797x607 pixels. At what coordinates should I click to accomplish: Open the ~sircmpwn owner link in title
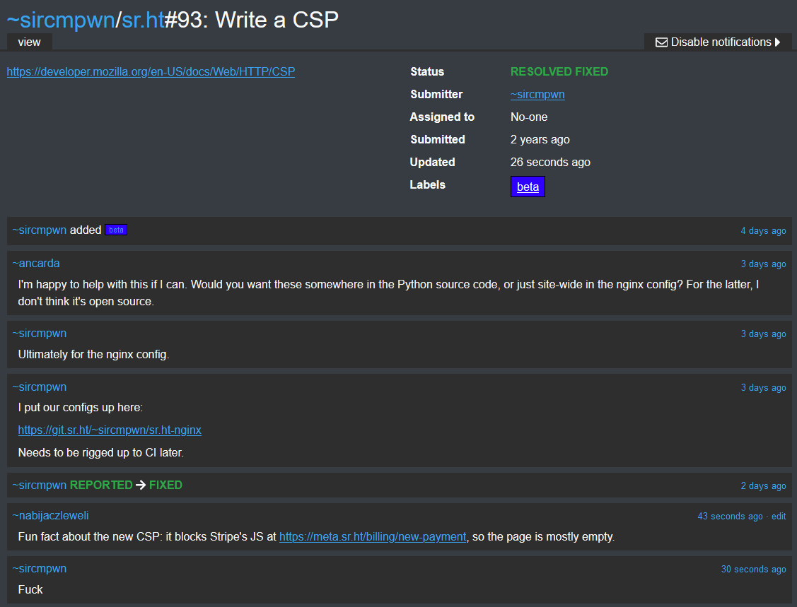click(60, 19)
